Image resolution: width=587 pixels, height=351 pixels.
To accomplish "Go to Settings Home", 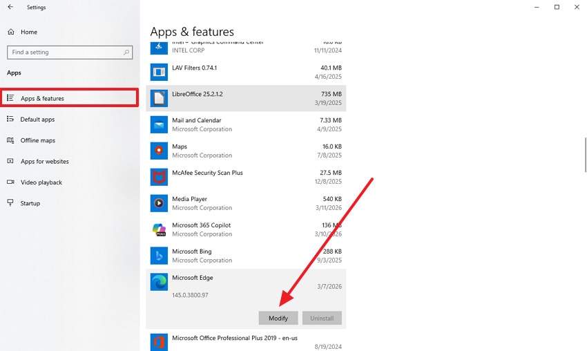I will pos(70,32).
